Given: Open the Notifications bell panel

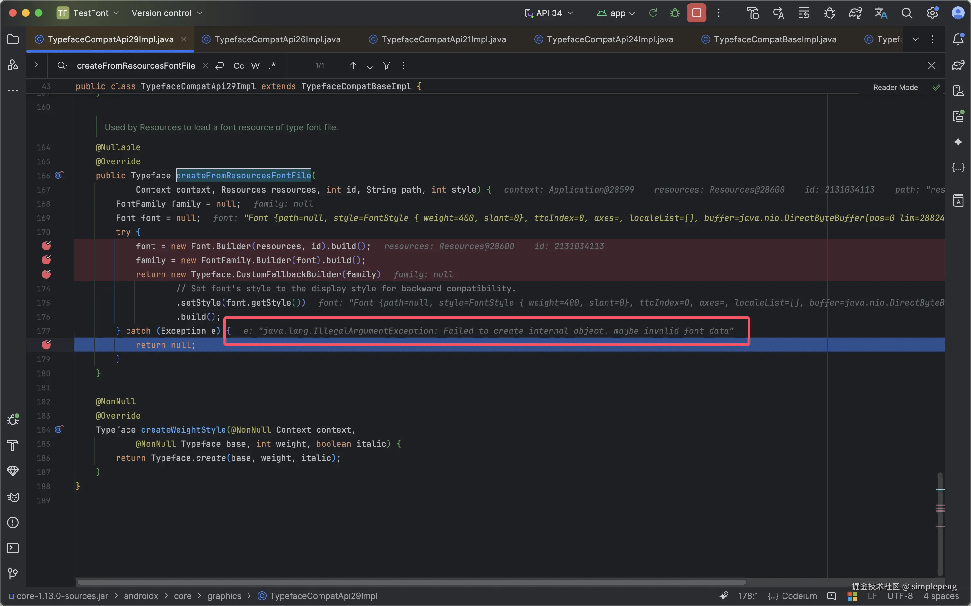Looking at the screenshot, I should tap(958, 39).
